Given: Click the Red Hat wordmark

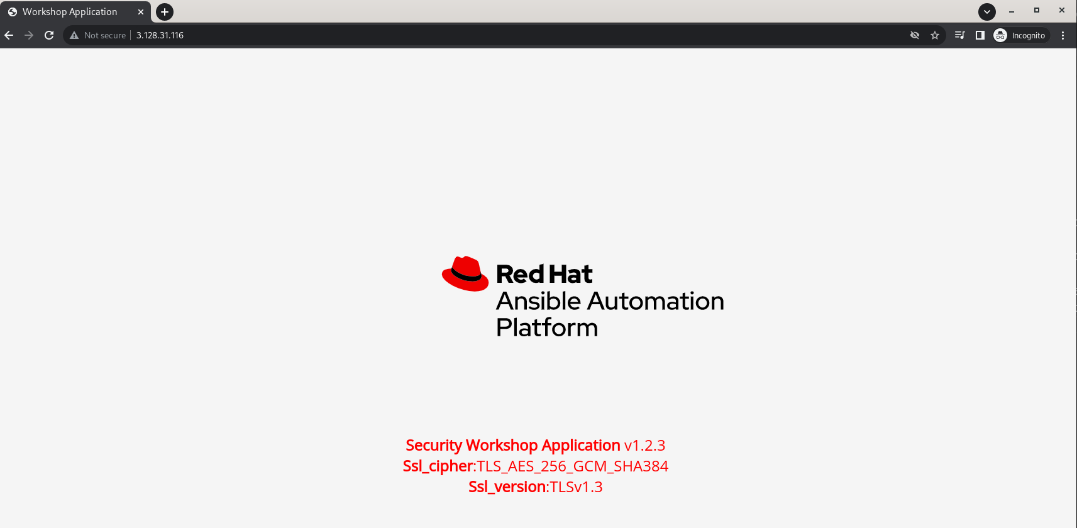Looking at the screenshot, I should pos(544,274).
